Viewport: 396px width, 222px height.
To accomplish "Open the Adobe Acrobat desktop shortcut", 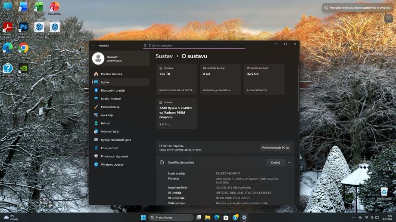I will (x=8, y=29).
